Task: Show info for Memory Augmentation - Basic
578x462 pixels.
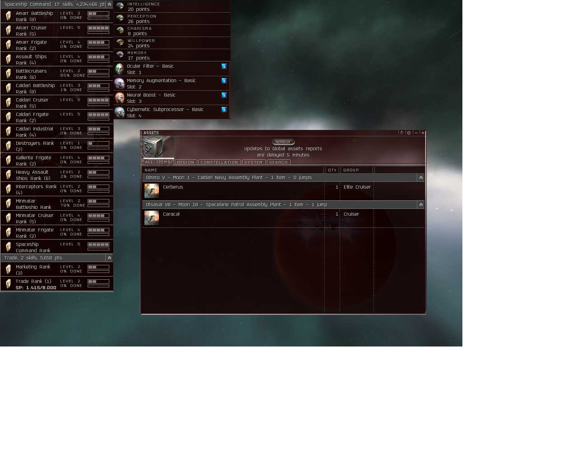Action: (x=224, y=81)
